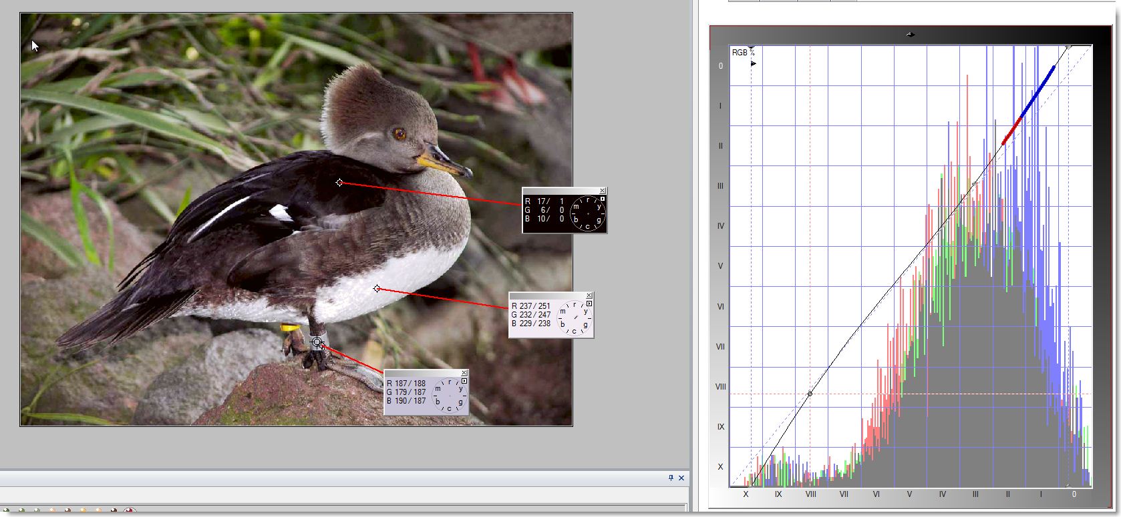1121x517 pixels.
Task: Click the marker on the top gradient bar
Action: pos(910,35)
